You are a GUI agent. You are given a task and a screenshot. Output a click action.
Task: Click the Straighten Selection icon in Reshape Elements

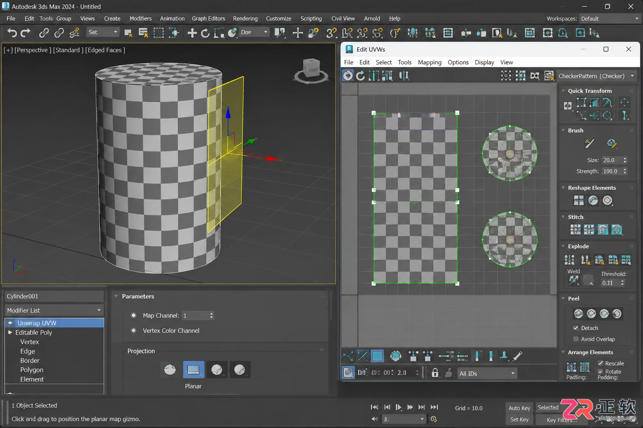pyautogui.click(x=579, y=201)
